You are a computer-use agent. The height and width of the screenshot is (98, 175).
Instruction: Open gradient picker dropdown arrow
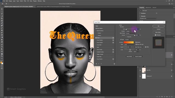coord(134,42)
